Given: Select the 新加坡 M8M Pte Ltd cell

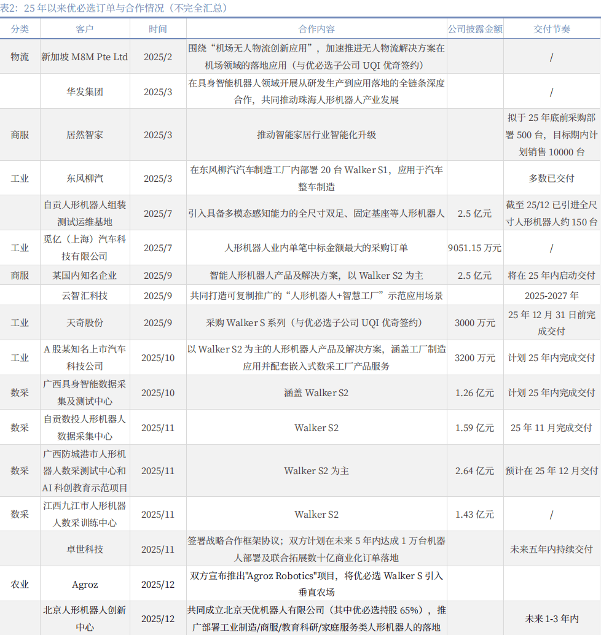Looking at the screenshot, I should [x=85, y=56].
